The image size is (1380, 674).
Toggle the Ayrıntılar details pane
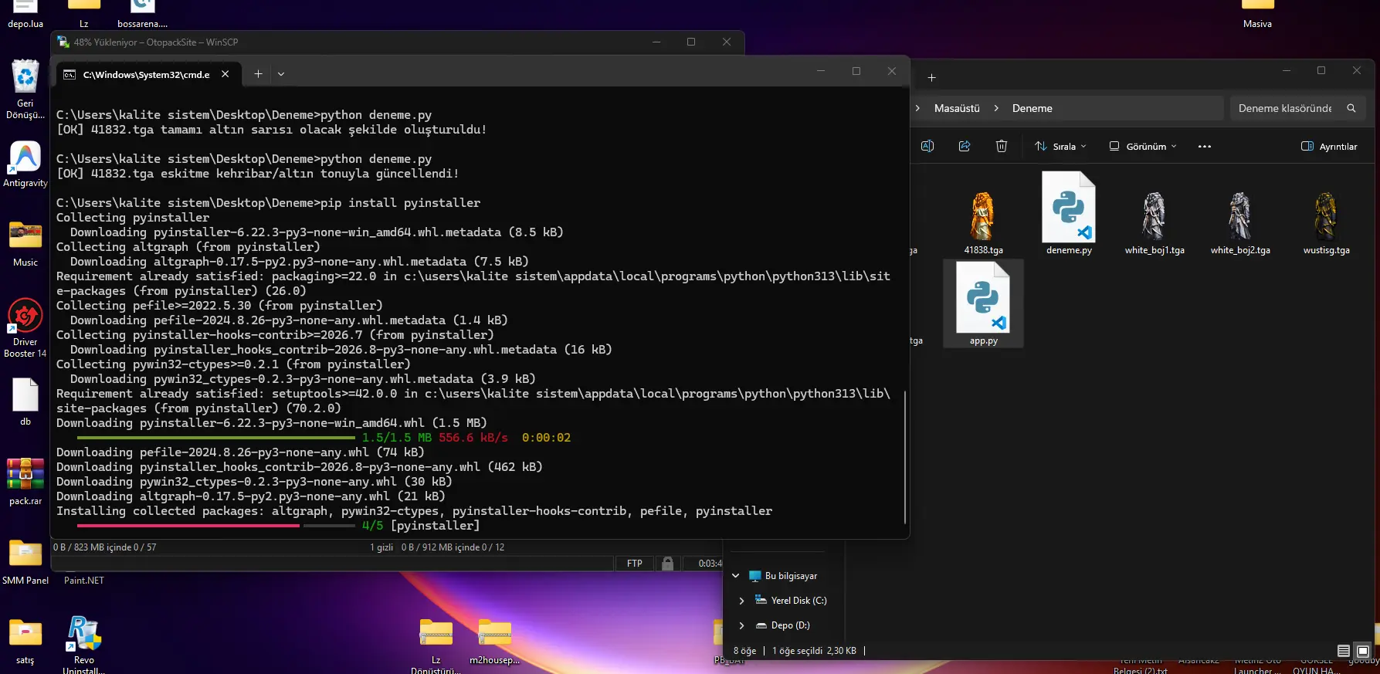[x=1329, y=146]
